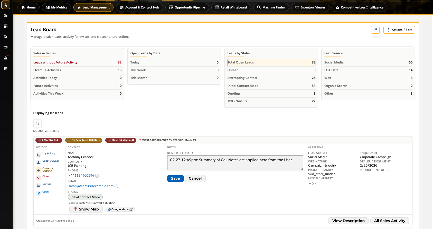Open the Actions / Sort menu
Screen dimensions: 433x229
click(x=399, y=30)
